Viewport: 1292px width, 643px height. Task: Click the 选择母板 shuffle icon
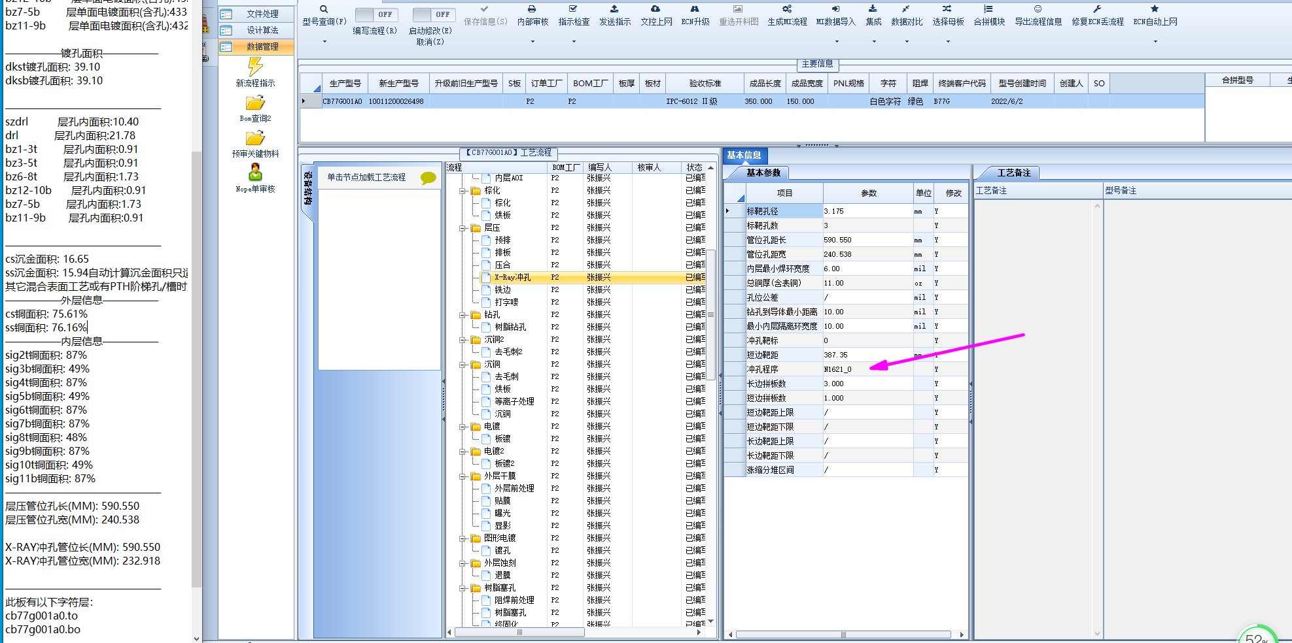(x=947, y=9)
